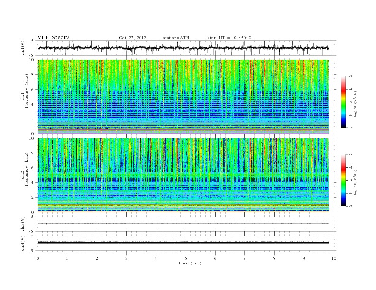Click the "10" minute tick label on time axis

(334, 258)
